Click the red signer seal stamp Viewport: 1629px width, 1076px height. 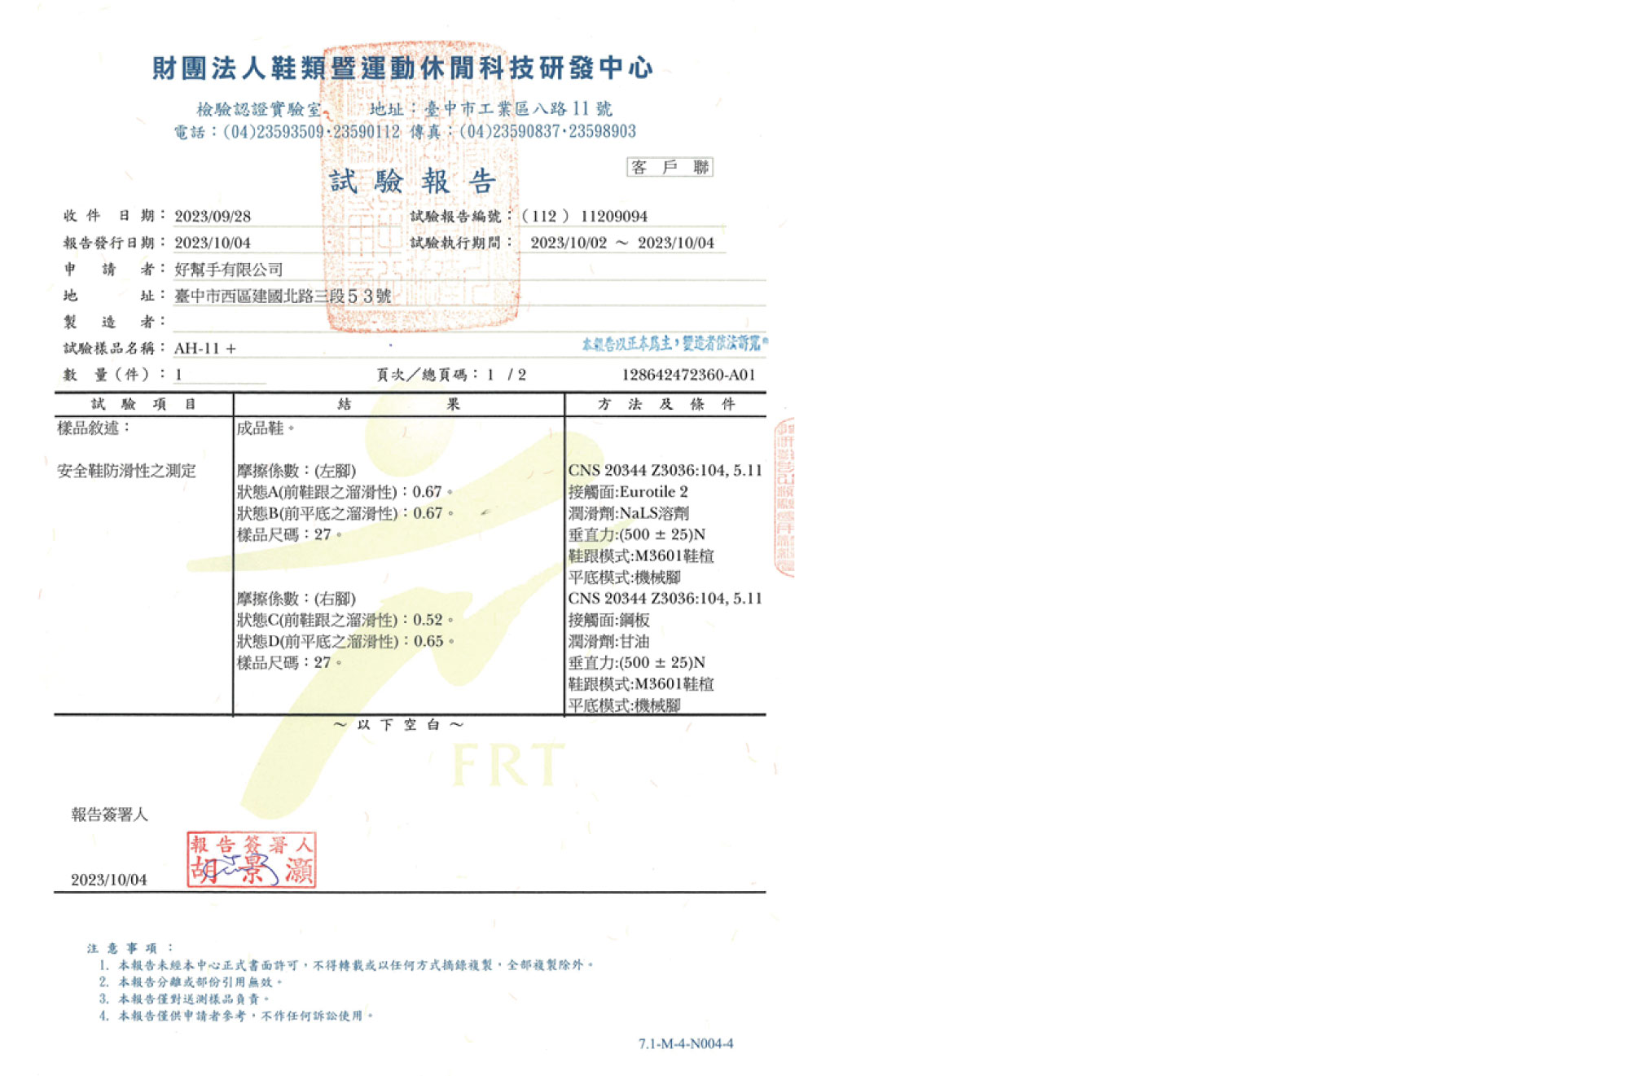coord(251,859)
